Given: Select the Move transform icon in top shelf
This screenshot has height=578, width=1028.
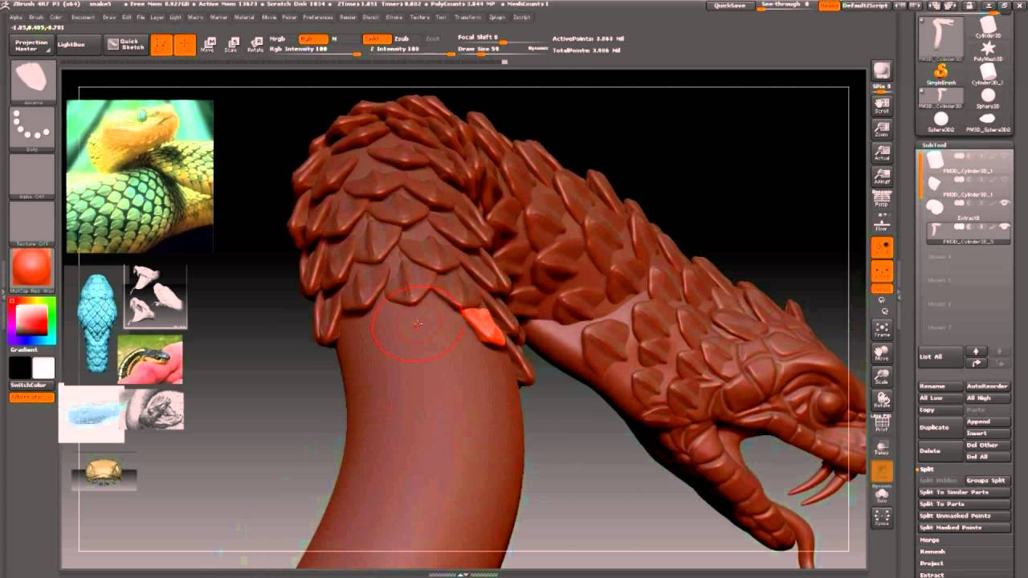Looking at the screenshot, I should coord(208,45).
